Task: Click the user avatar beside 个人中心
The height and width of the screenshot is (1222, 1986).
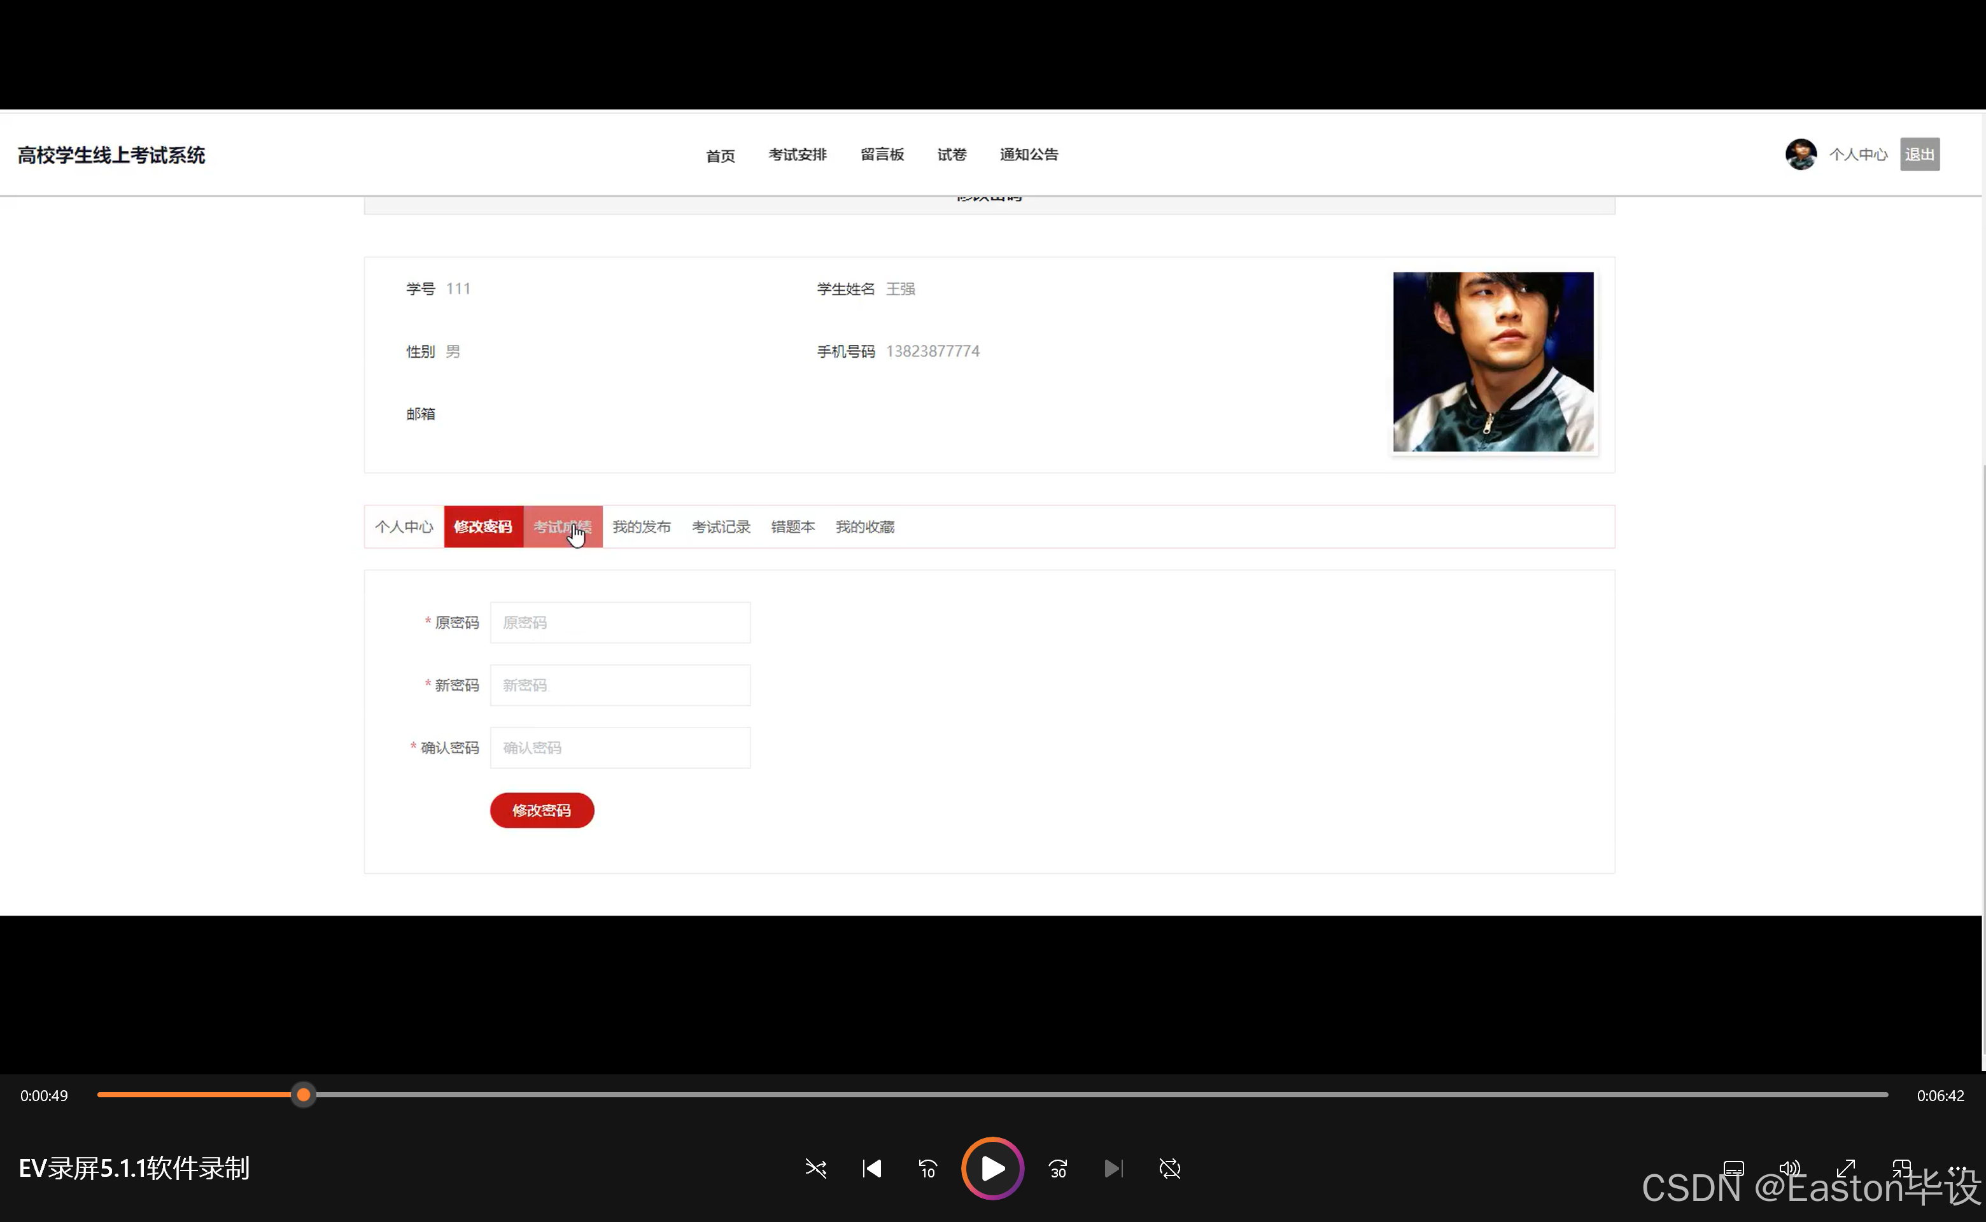Action: tap(1800, 155)
